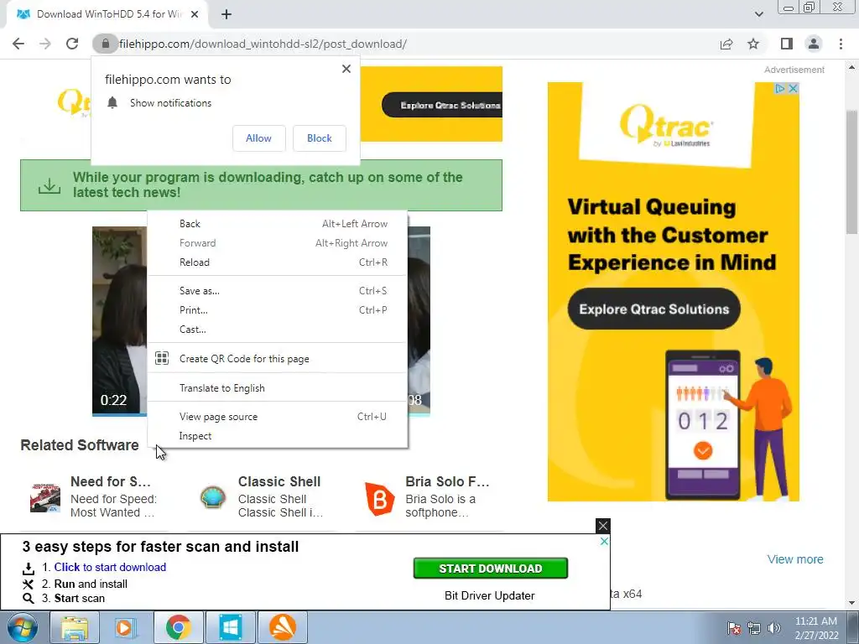
Task: Click the 'Click to start download' link
Action: tap(110, 567)
